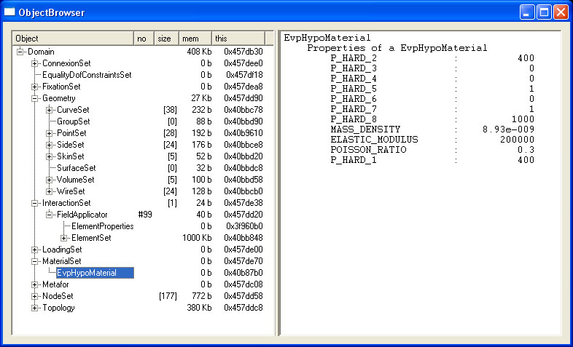The image size is (573, 347).
Task: Collapse the InteractionSet node
Action: point(35,203)
